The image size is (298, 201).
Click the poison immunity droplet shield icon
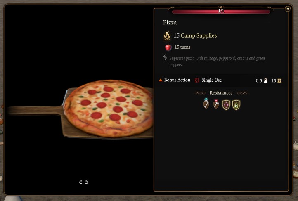tap(236, 105)
